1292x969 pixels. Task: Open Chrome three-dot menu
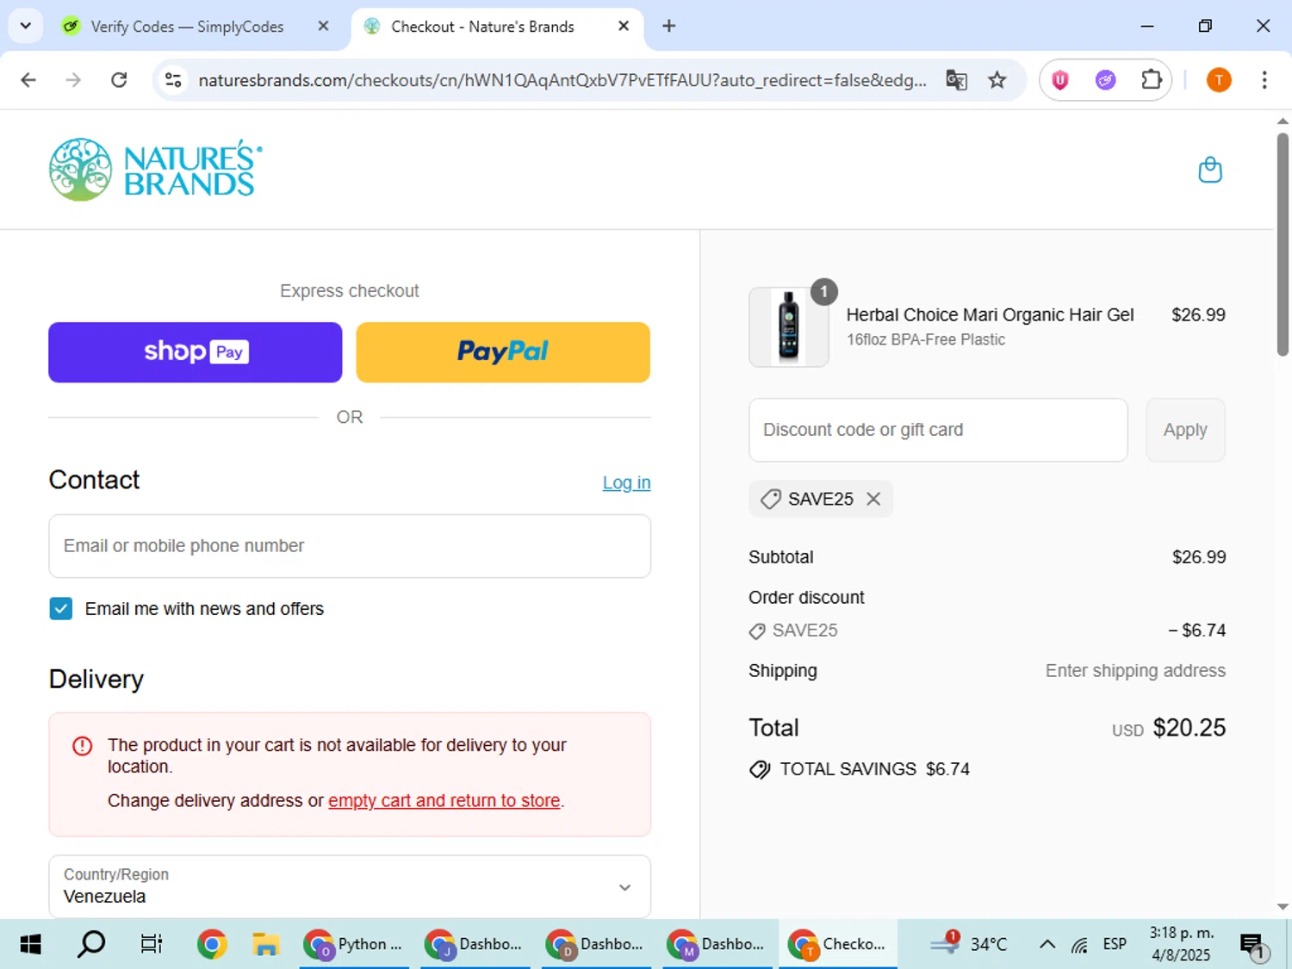tap(1264, 80)
